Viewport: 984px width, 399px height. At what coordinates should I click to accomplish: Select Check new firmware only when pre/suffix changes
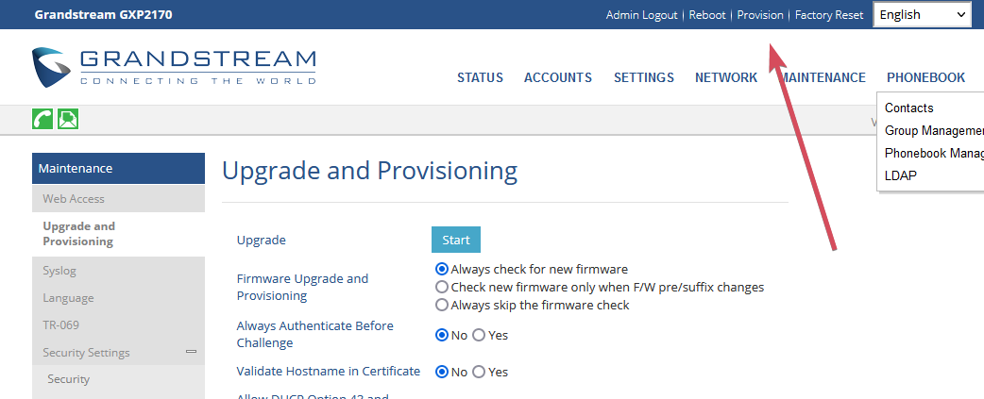coord(442,287)
